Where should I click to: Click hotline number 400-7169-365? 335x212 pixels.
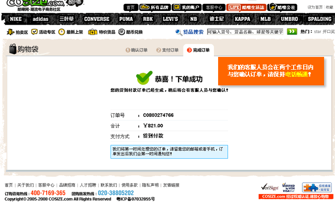(48, 193)
